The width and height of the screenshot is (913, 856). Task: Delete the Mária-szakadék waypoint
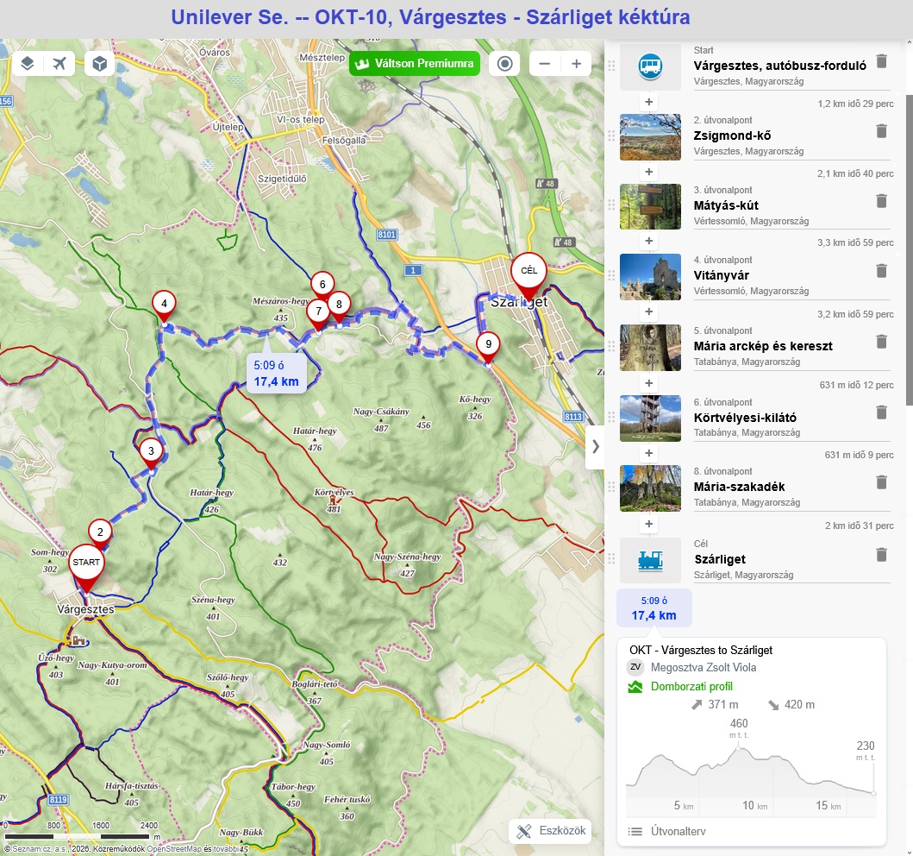(x=880, y=482)
